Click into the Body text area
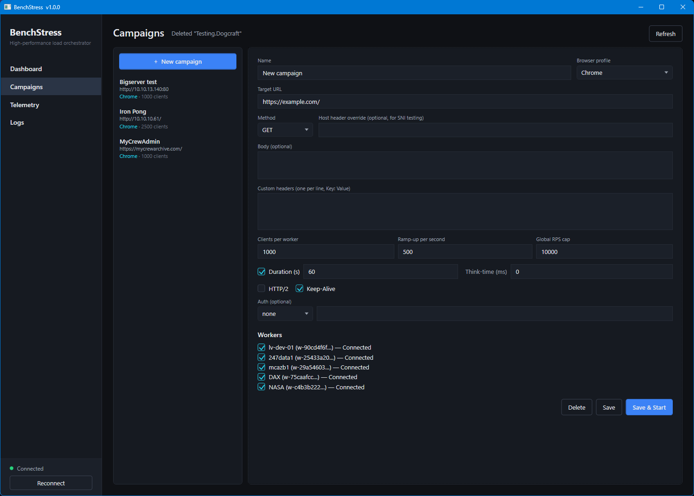The image size is (694, 496). [465, 165]
